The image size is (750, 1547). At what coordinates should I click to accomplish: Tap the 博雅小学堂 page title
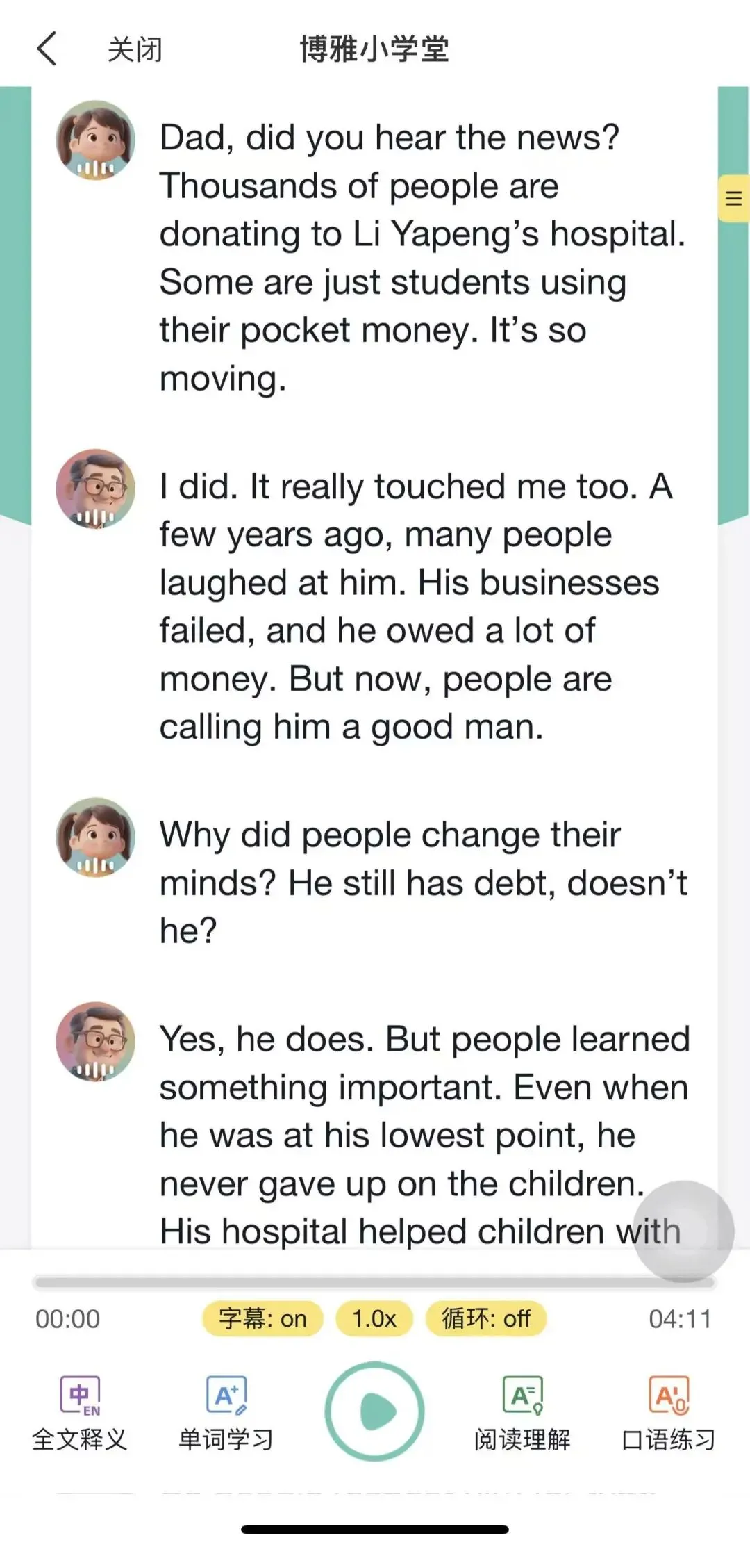(x=374, y=50)
